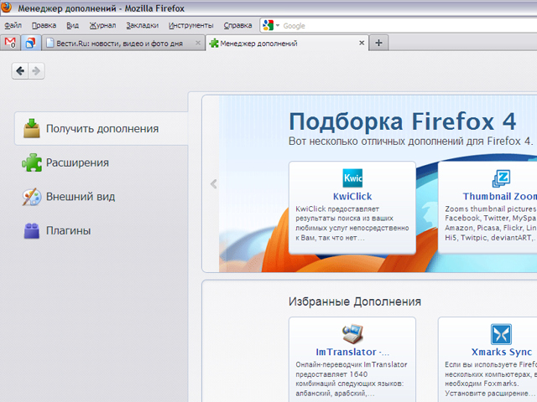Open the Google search engine dropdown
Viewport: 537px width, 402px height.
coord(270,26)
